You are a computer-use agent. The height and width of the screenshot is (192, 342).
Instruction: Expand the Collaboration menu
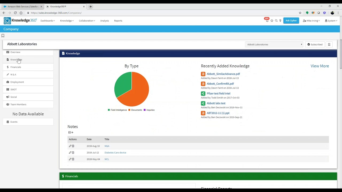87,21
